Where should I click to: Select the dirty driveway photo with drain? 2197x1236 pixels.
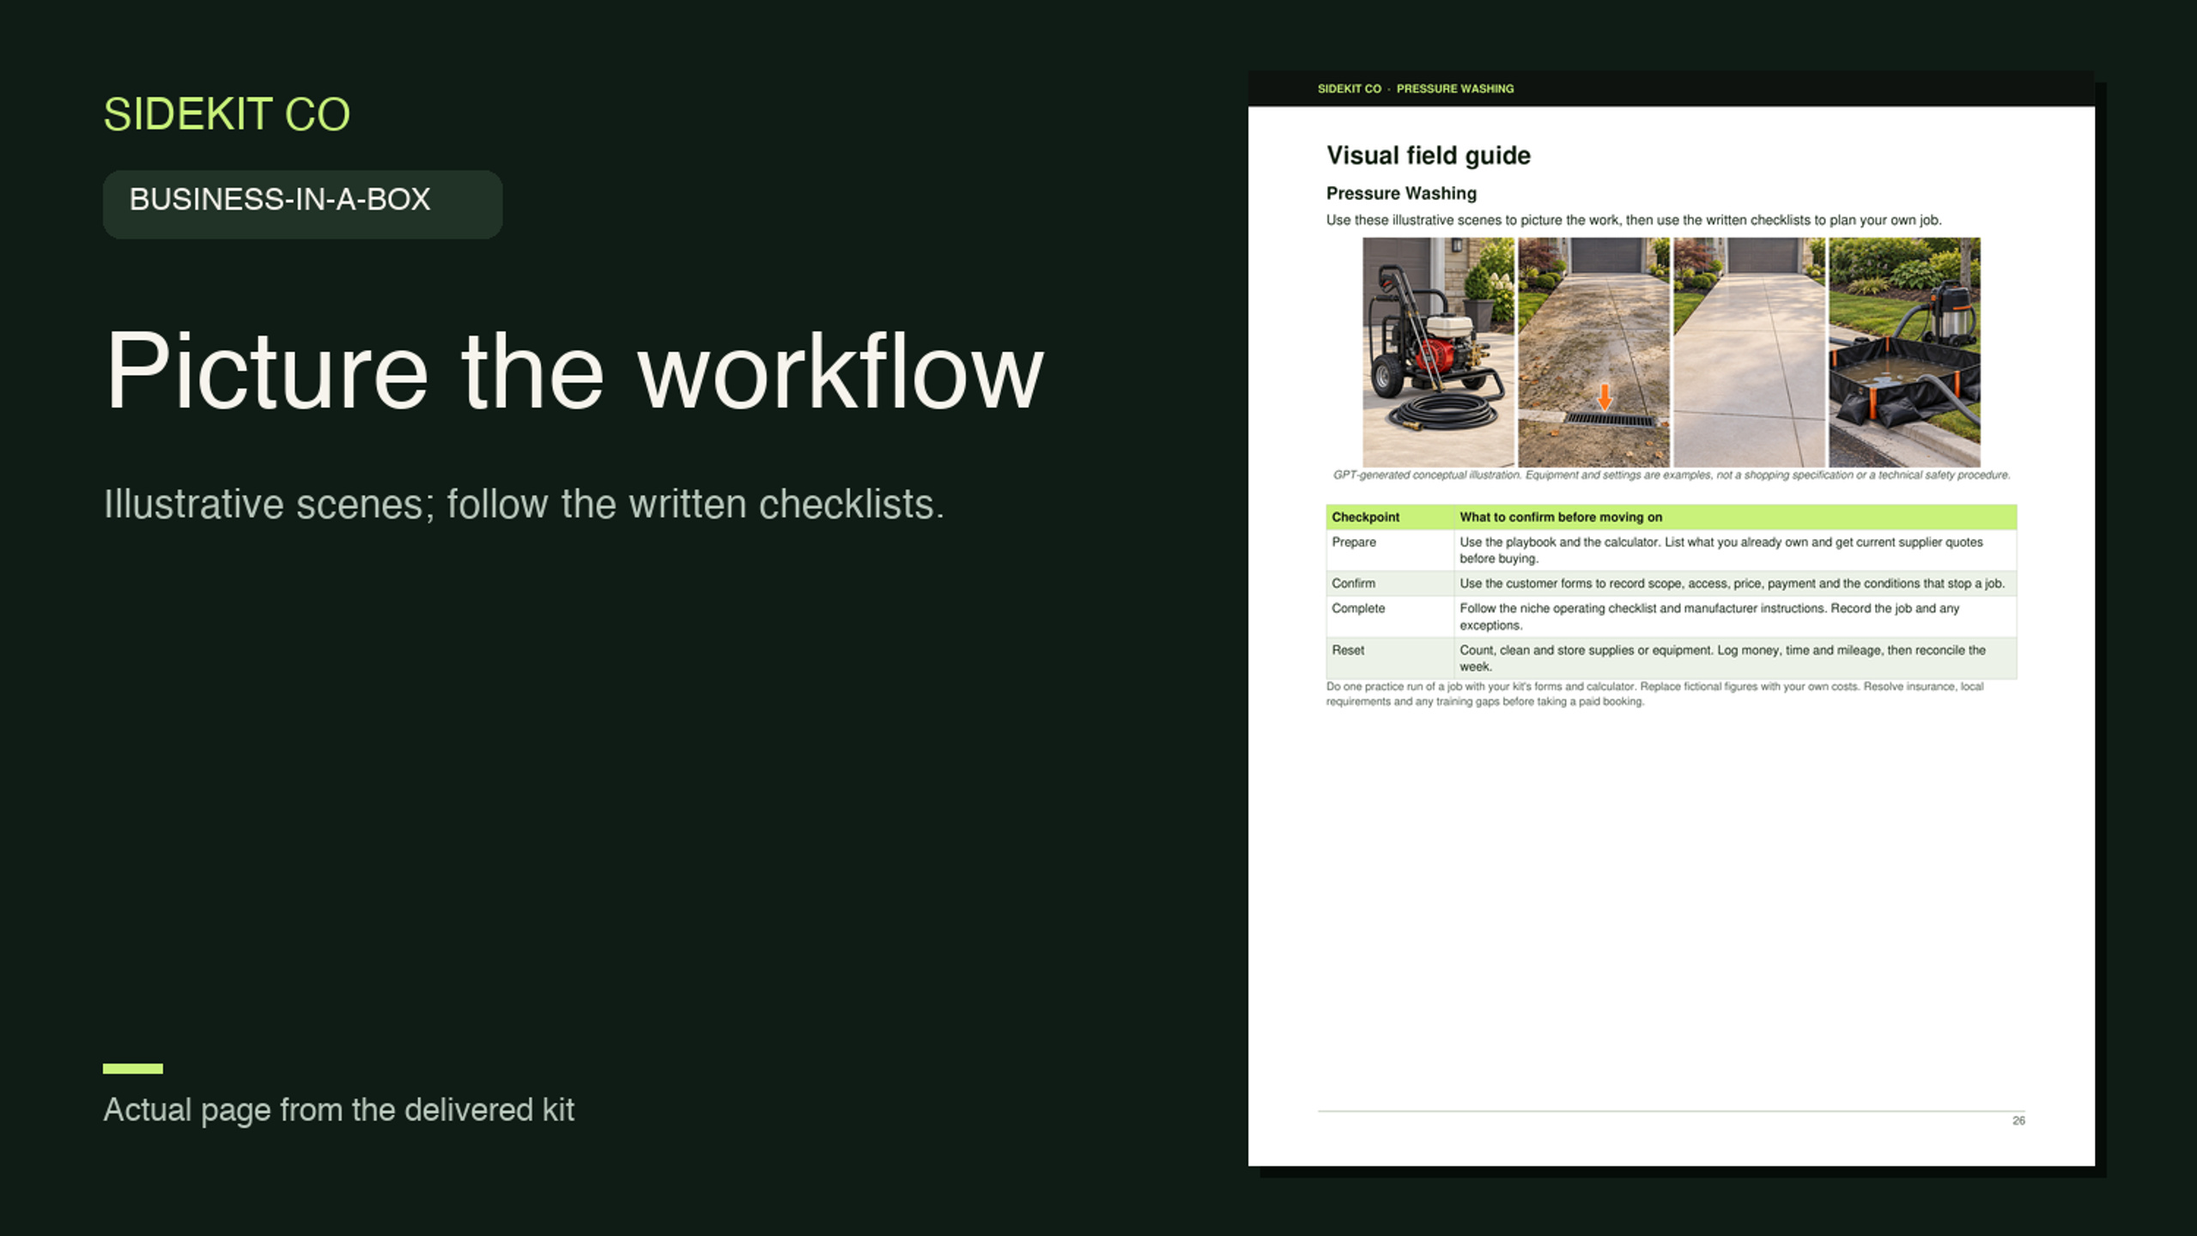click(x=1593, y=352)
